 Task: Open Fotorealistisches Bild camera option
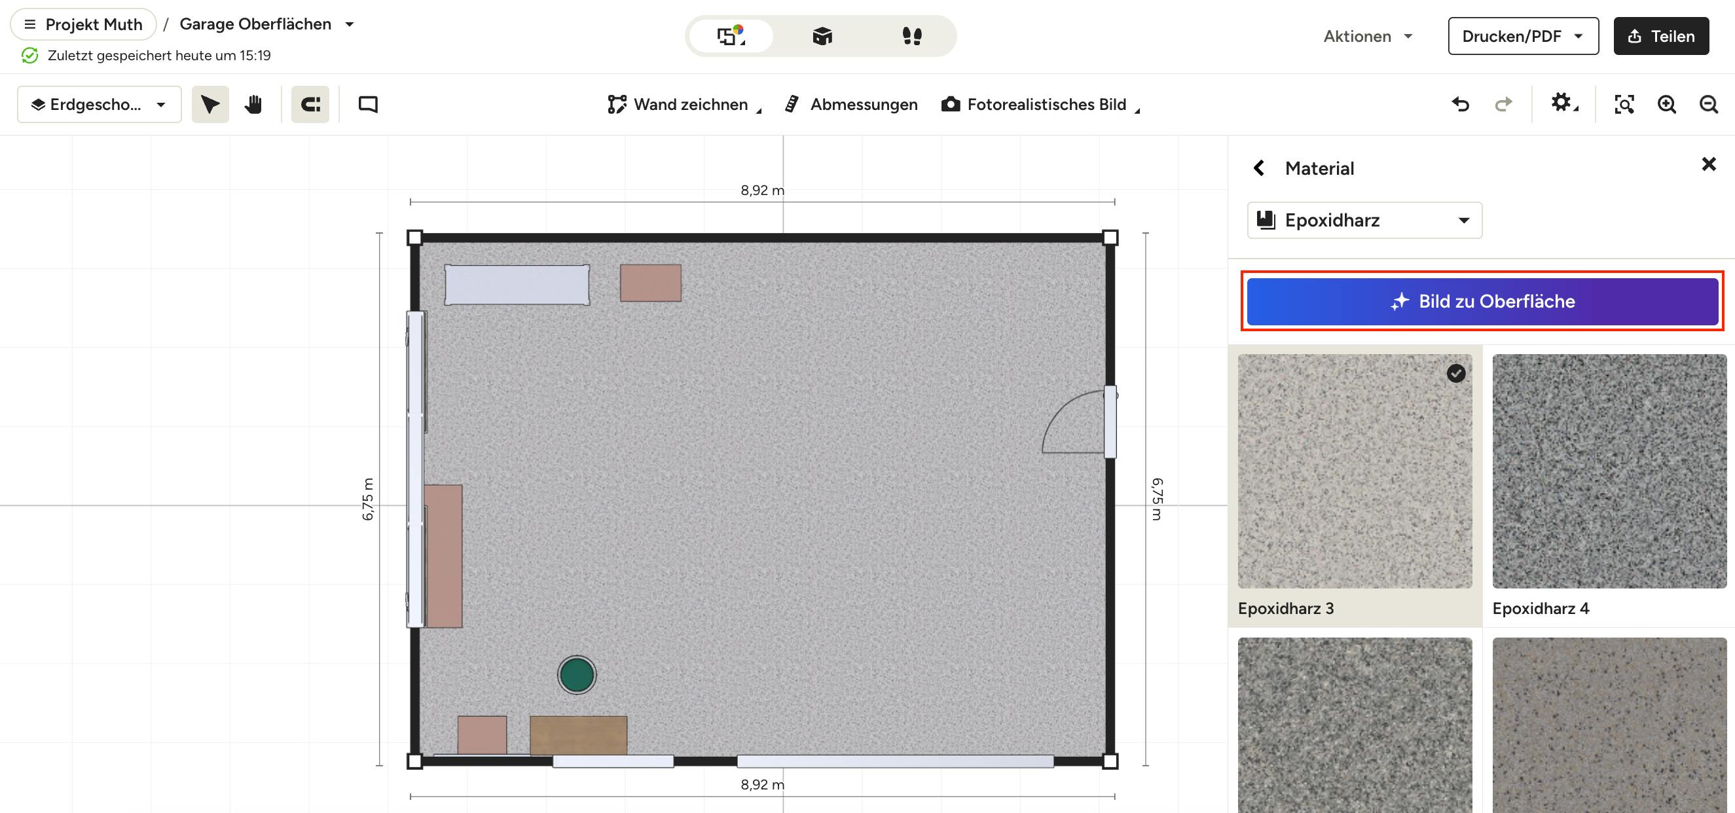[1040, 104]
